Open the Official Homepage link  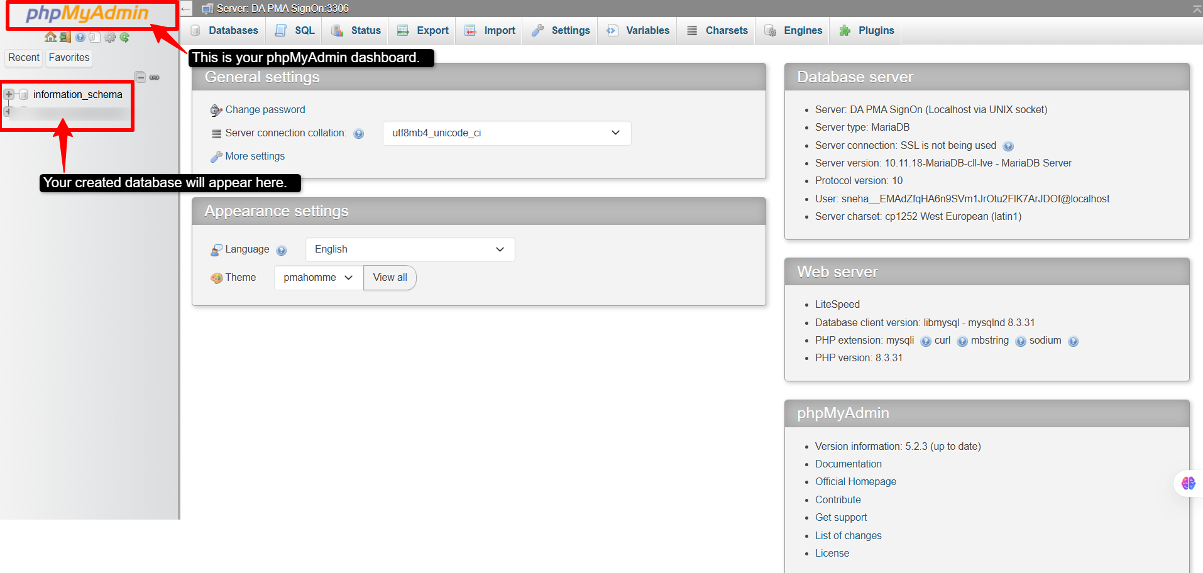click(855, 482)
